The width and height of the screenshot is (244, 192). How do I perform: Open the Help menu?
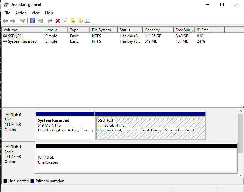tap(49, 13)
